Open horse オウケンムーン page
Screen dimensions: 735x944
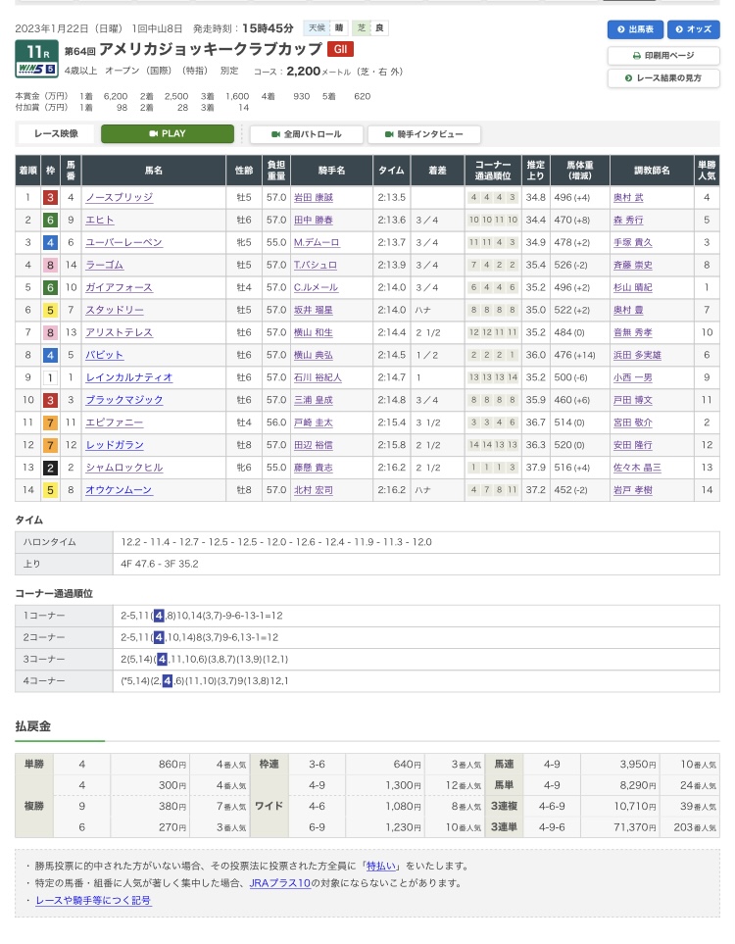click(120, 490)
